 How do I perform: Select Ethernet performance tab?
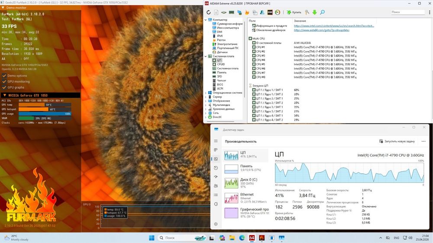click(x=246, y=198)
